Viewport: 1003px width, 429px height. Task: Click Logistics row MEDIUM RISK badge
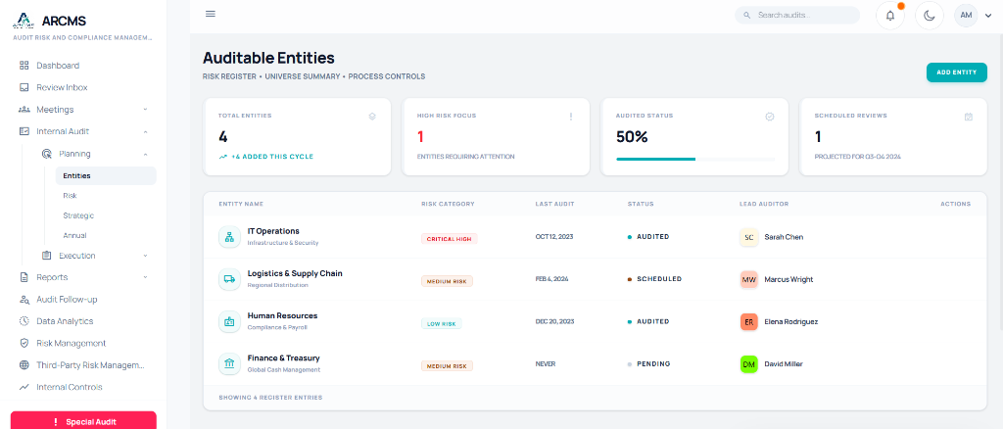point(447,281)
